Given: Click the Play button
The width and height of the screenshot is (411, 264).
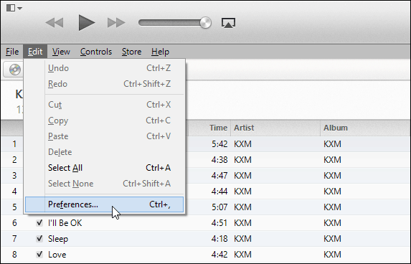Looking at the screenshot, I should (x=87, y=22).
